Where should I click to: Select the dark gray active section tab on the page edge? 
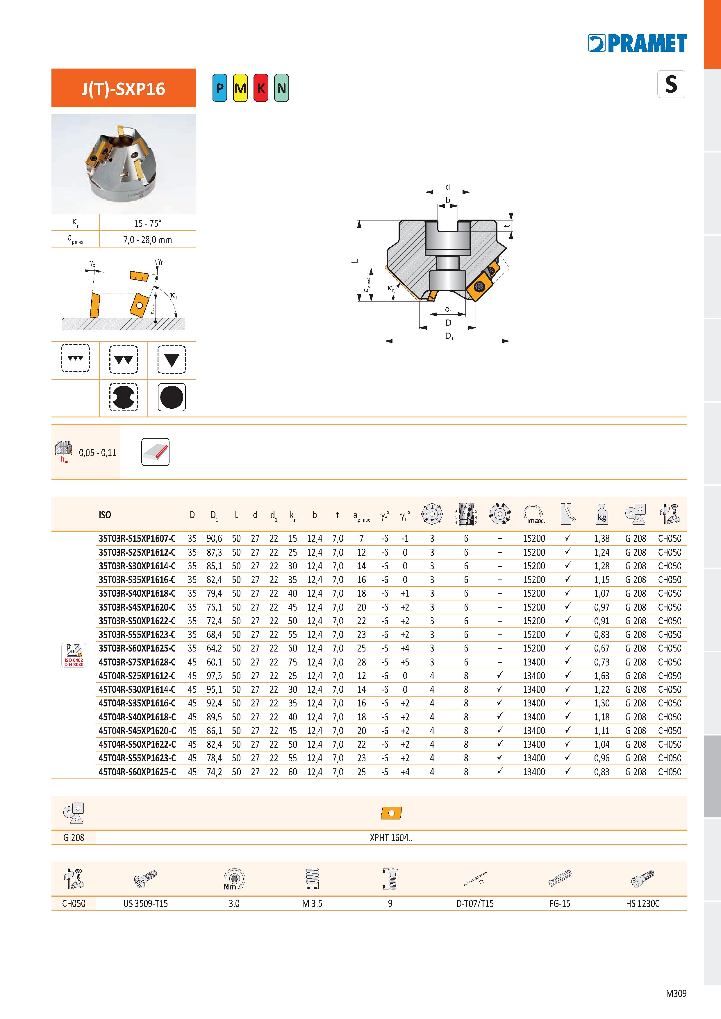pyautogui.click(x=712, y=776)
